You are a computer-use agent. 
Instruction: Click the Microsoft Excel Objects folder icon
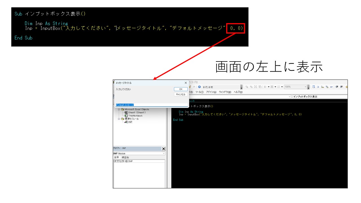point(122,109)
